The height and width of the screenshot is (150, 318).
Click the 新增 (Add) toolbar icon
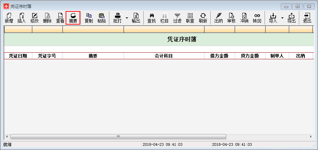pos(9,18)
